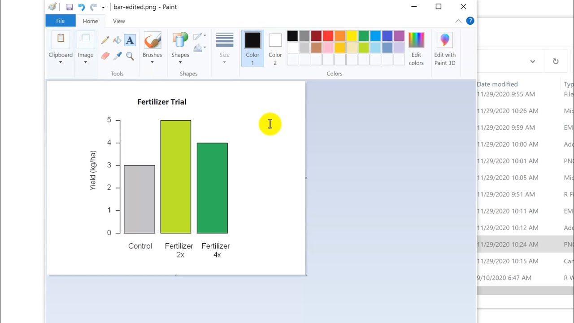The height and width of the screenshot is (323, 574).
Task: Expand the Brushes dropdown arrow
Action: 152,62
